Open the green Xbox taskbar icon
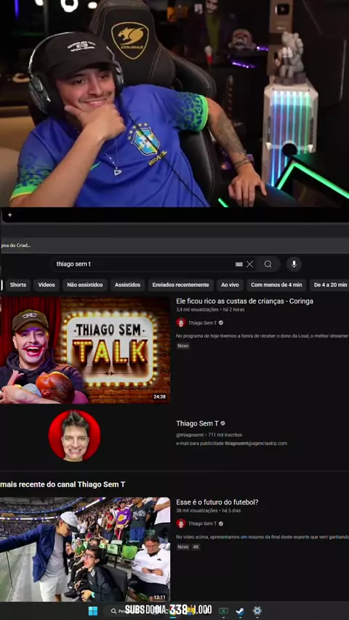The width and height of the screenshot is (349, 620). click(223, 611)
